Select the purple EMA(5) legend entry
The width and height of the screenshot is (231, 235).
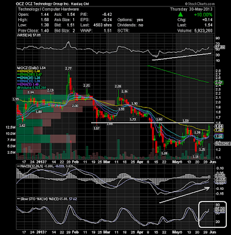[x=29, y=85]
